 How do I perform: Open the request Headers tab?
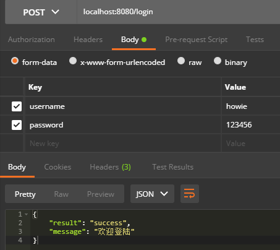pyautogui.click(x=88, y=40)
